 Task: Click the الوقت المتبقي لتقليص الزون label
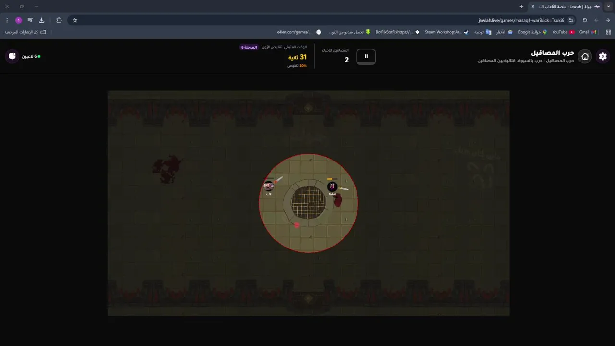[x=284, y=47]
